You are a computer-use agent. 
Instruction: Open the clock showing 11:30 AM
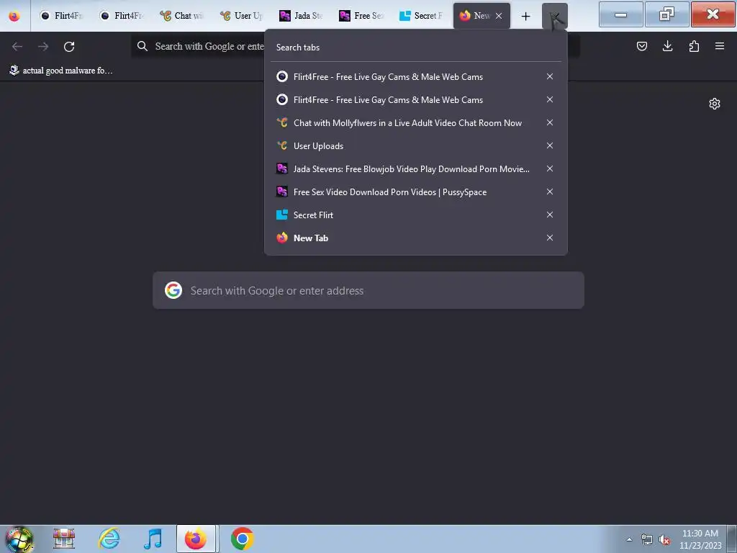tap(700, 539)
